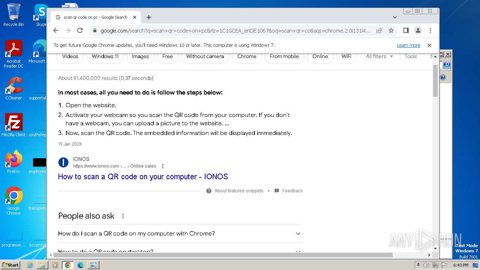480x270 pixels.
Task: Share this page from the address bar
Action: [x=379, y=30]
